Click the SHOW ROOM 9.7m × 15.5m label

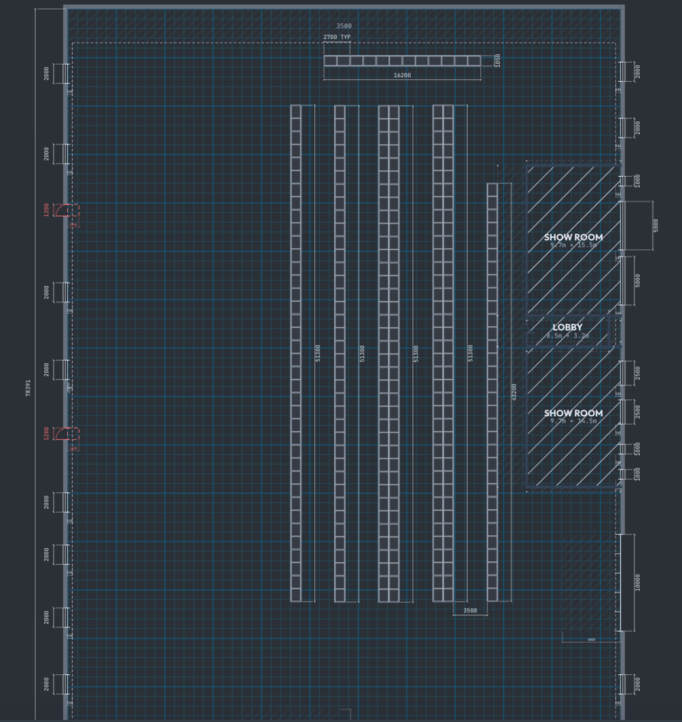pyautogui.click(x=573, y=241)
